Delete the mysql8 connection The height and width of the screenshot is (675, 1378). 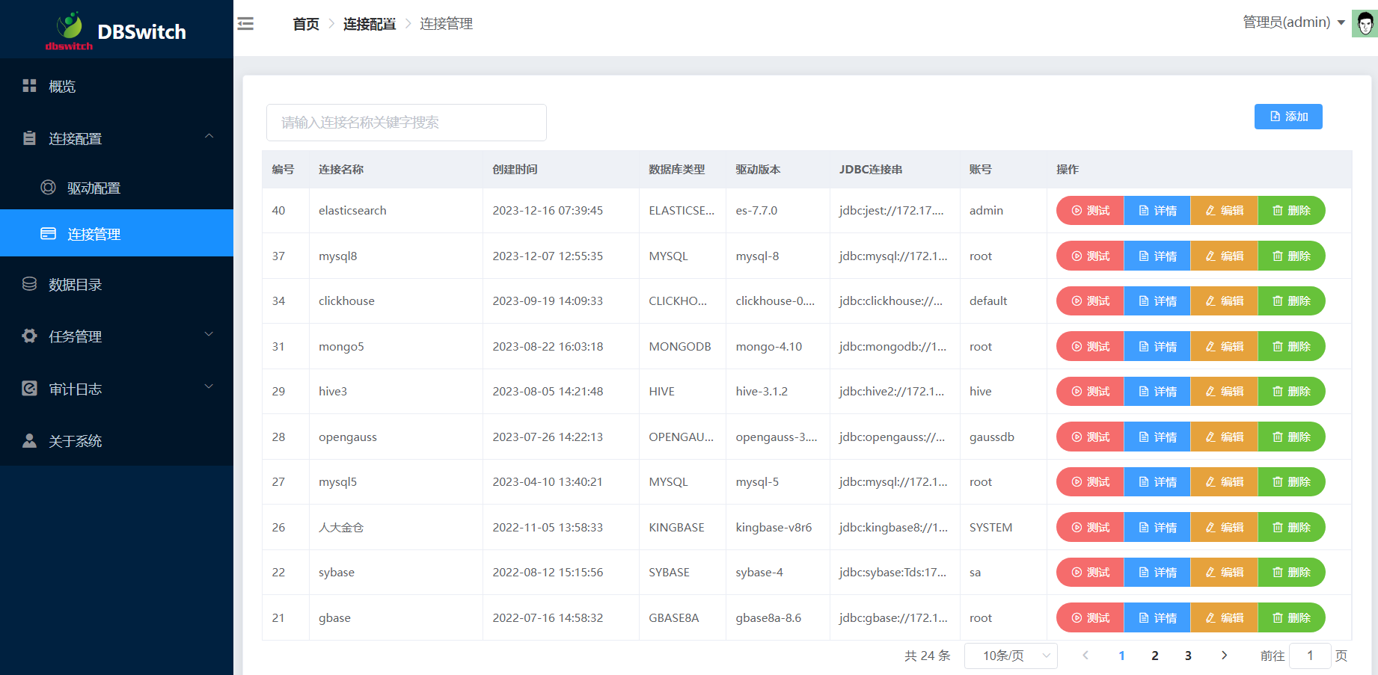tap(1291, 256)
